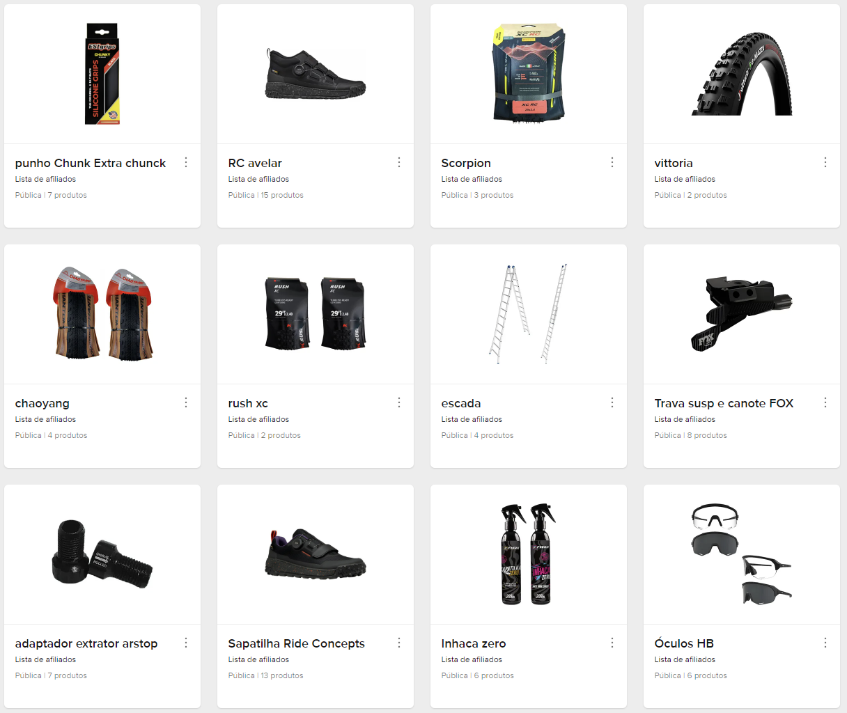Open options menu for punho Chunk Extra chunck
This screenshot has width=847, height=713.
coord(186,162)
